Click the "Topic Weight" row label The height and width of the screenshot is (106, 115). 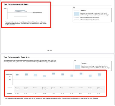click(x=9, y=93)
